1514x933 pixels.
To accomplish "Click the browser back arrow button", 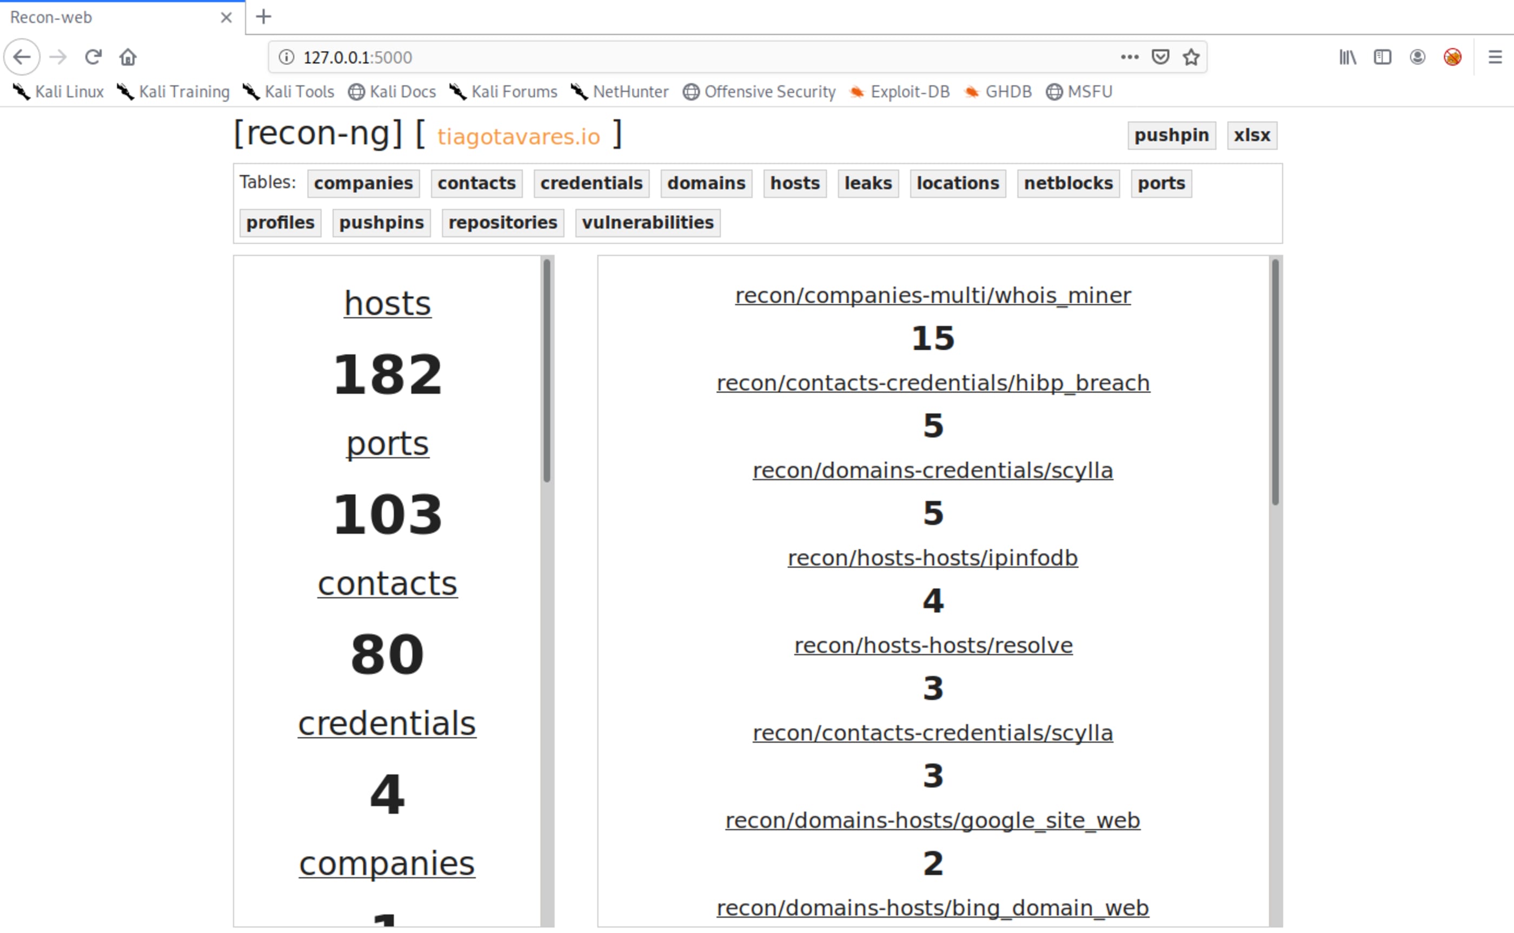I will click(22, 57).
